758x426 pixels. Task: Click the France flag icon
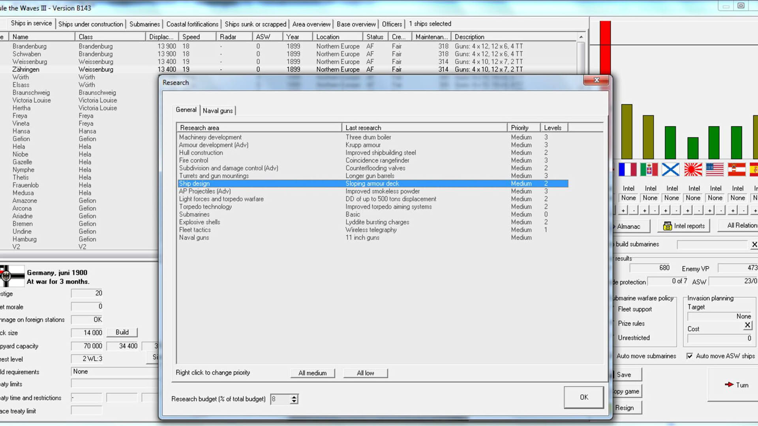[627, 170]
